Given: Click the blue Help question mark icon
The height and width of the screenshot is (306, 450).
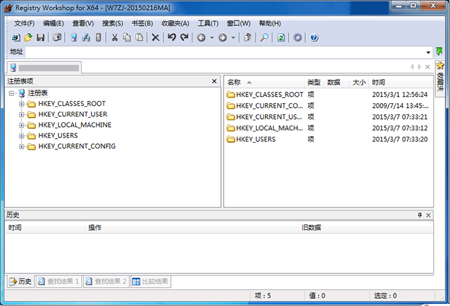Looking at the screenshot, I should pos(314,38).
